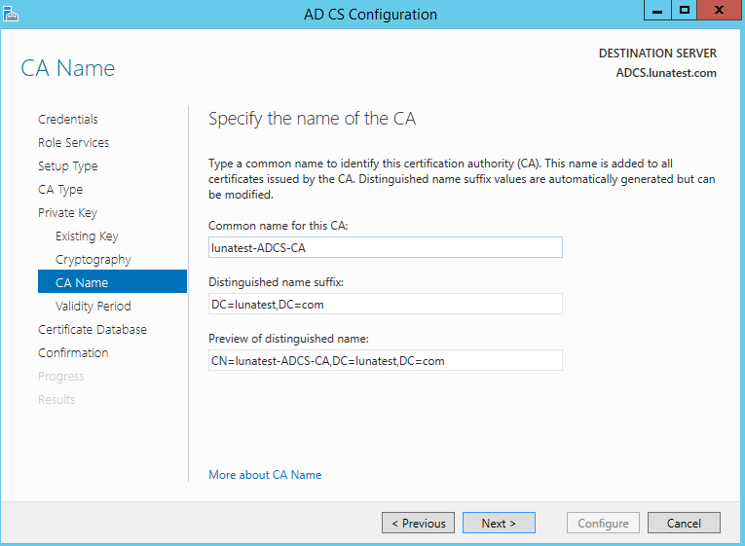Click the DESTINATION SERVER label
Viewport: 745px width, 546px height.
coord(657,54)
